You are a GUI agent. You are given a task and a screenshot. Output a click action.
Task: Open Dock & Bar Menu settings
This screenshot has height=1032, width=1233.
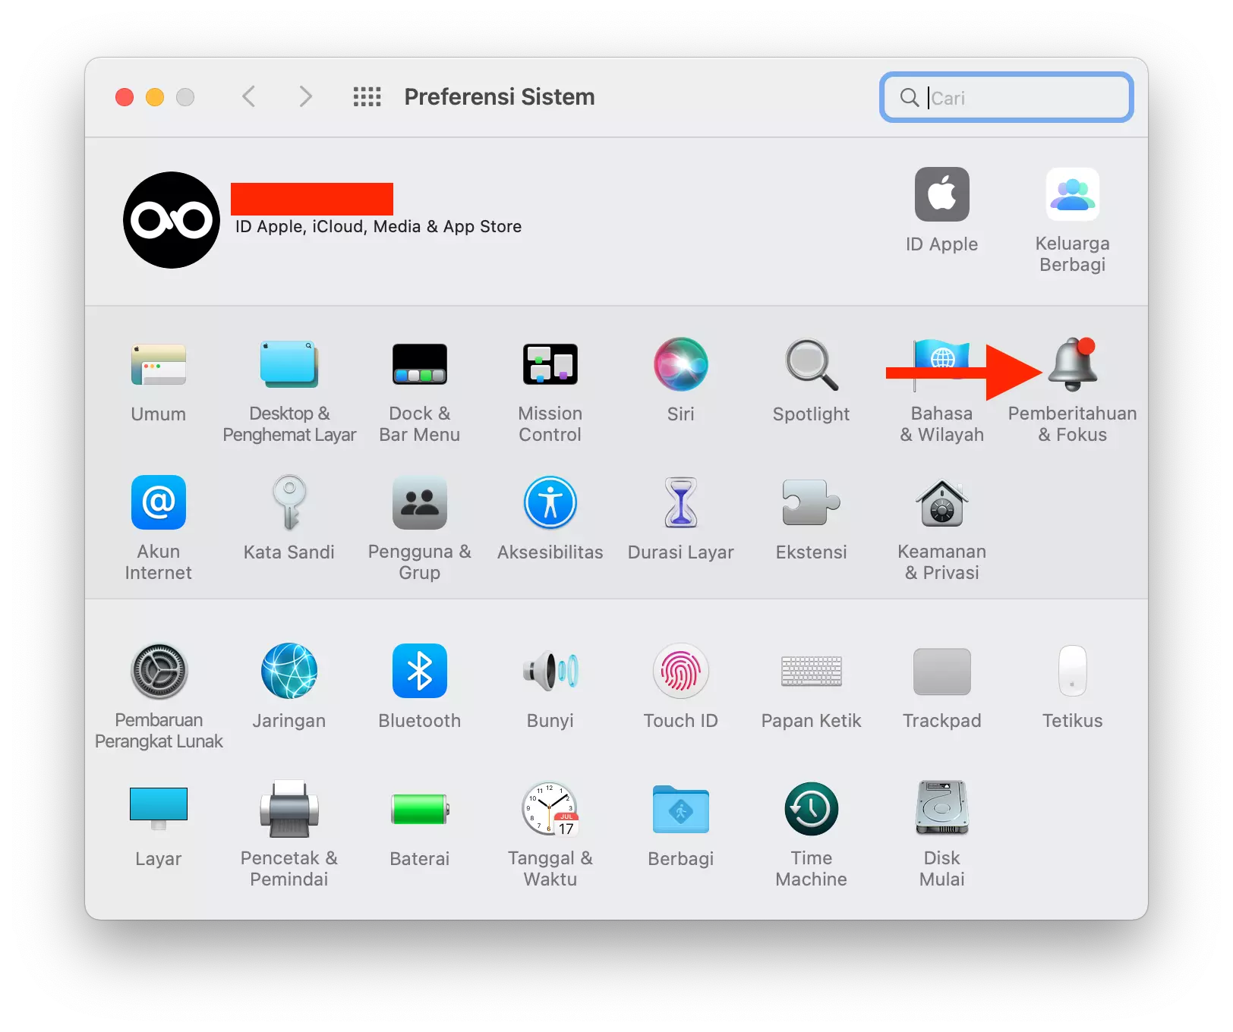(419, 364)
